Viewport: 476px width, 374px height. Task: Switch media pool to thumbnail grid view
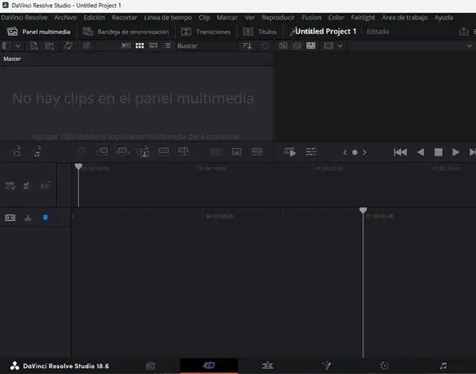point(140,45)
